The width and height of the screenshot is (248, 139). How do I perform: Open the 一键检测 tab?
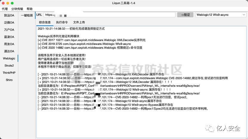coord(27,15)
